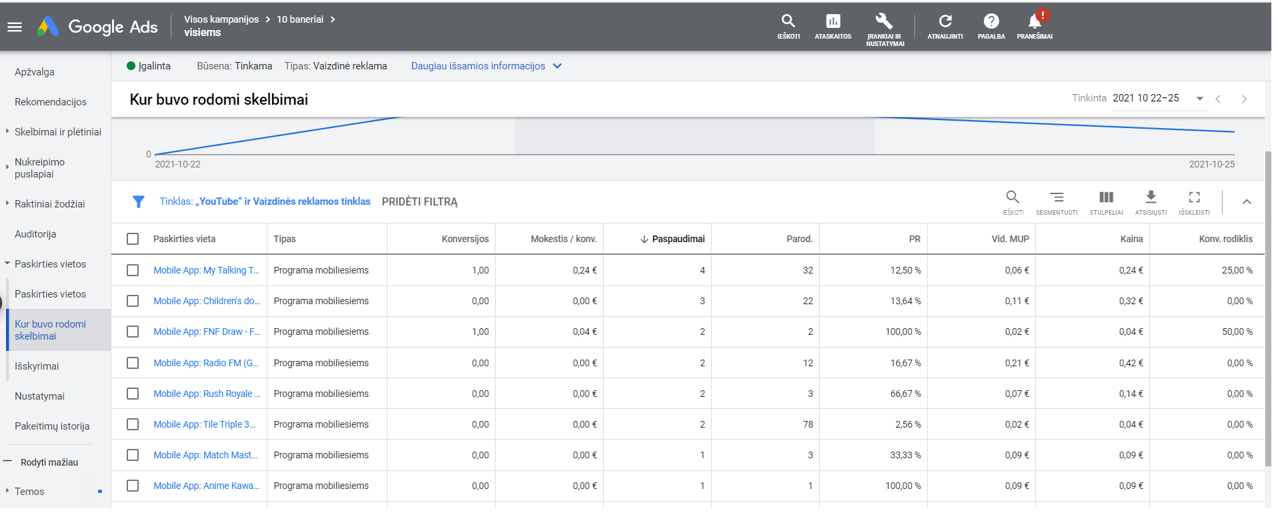1278x523 pixels.
Task: Go to Raktiniai žodžiai in the sidebar
Action: 49,204
